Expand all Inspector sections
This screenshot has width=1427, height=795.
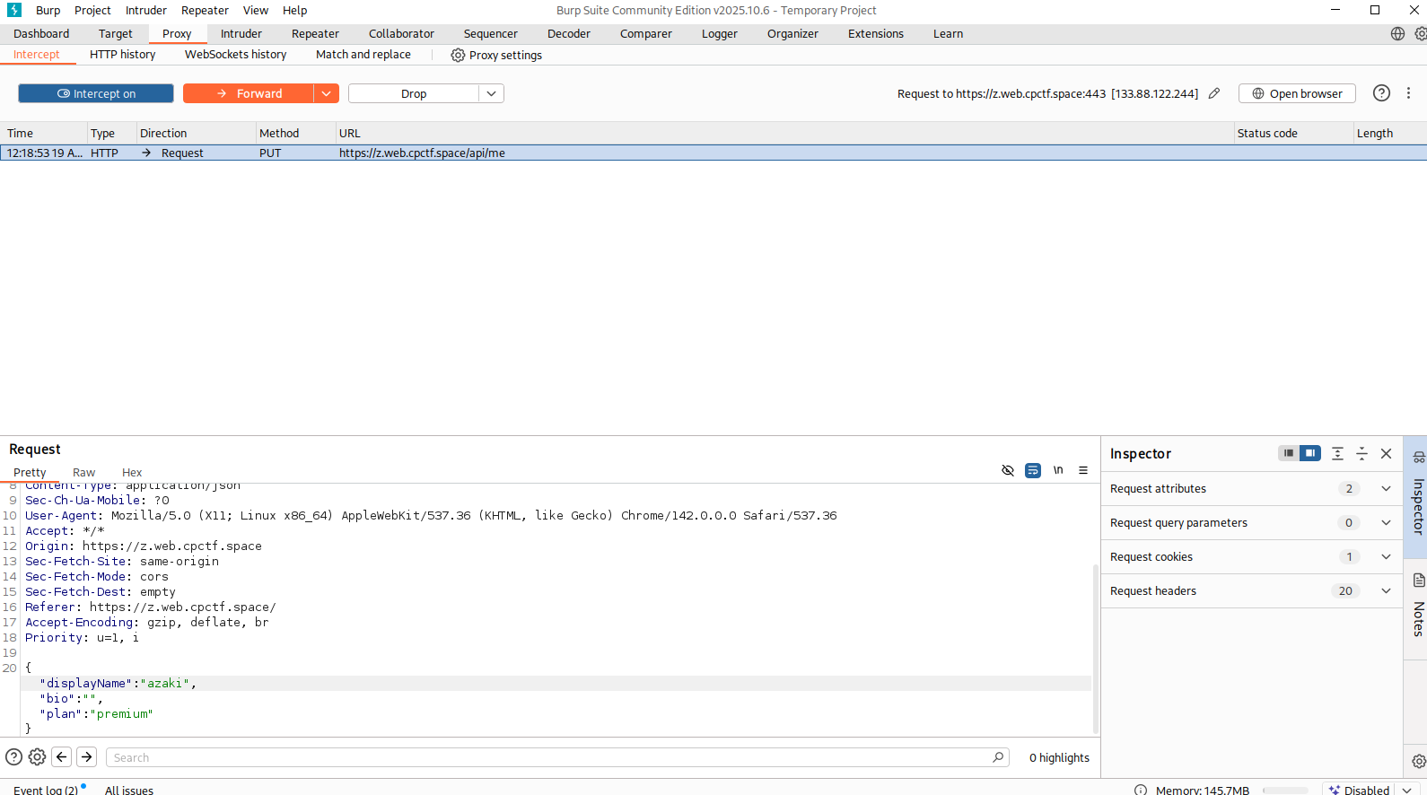1337,453
